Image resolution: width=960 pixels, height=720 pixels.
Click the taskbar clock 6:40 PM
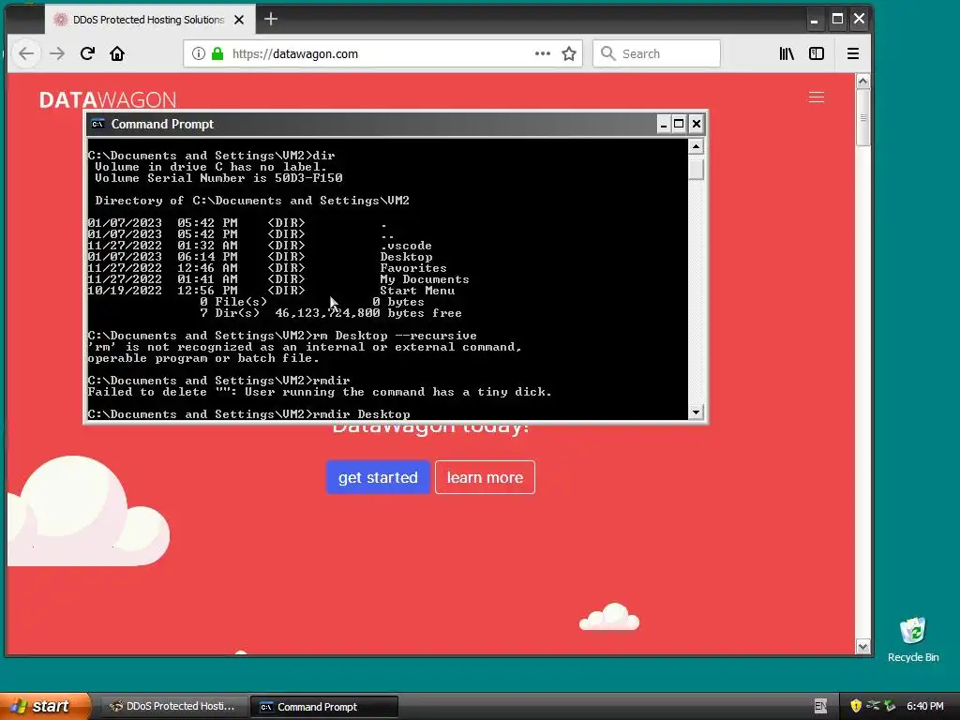pos(925,706)
